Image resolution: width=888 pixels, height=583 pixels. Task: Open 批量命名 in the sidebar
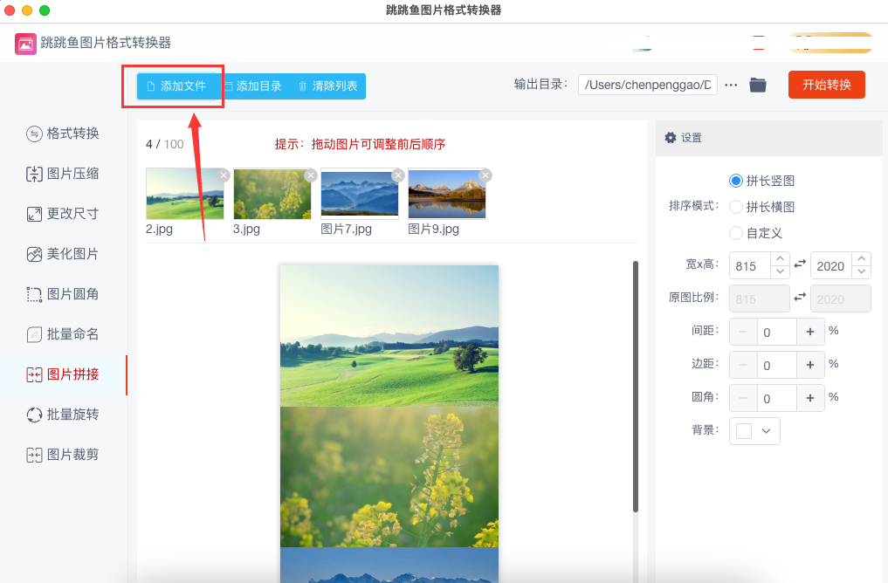coord(63,334)
